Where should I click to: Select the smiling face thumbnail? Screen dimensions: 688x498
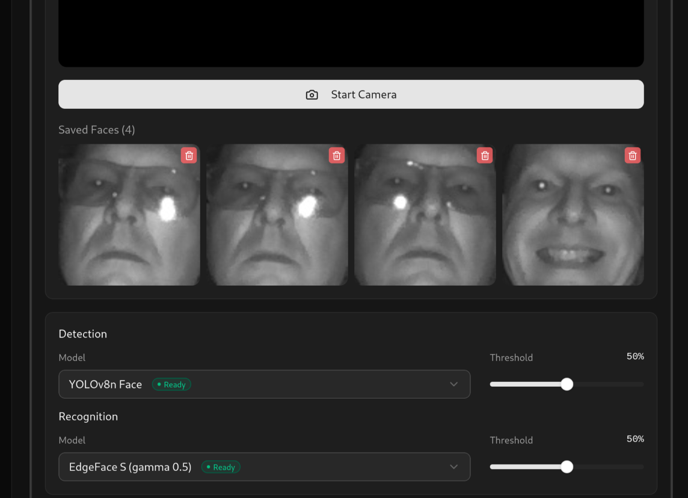pyautogui.click(x=573, y=215)
